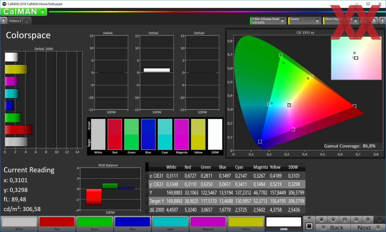Click the 'x: 0,3101' current reading
Viewport: 386px width, 232px height.
(x=16, y=180)
